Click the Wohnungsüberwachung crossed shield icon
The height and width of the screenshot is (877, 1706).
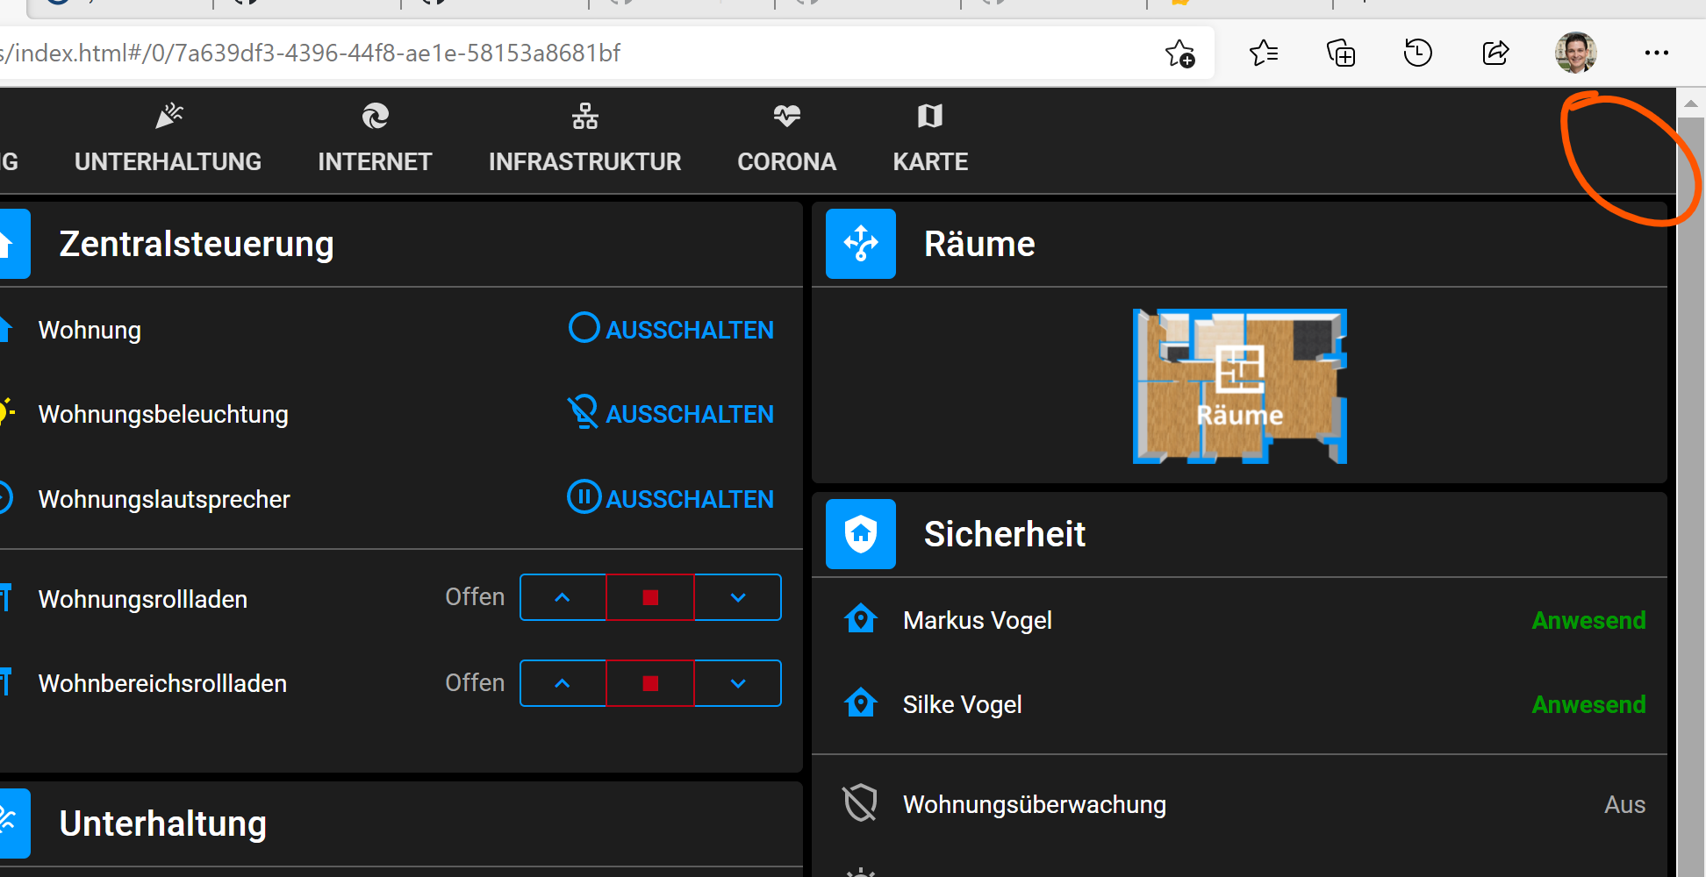[x=861, y=802]
